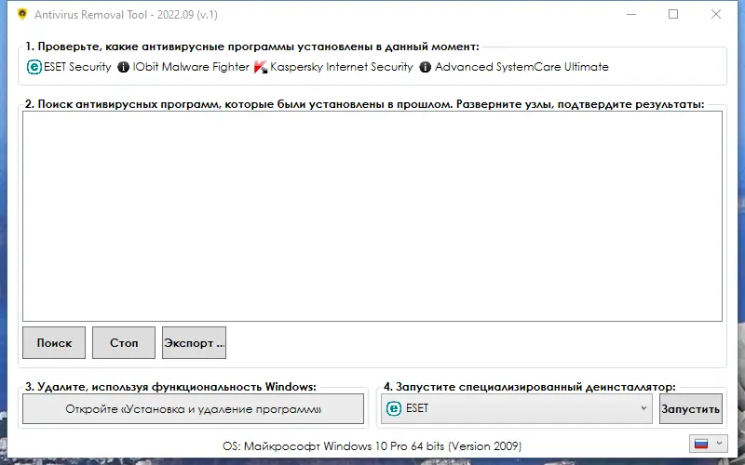
Task: Click the Antivirus Removal Tool title bar icon
Action: point(21,14)
